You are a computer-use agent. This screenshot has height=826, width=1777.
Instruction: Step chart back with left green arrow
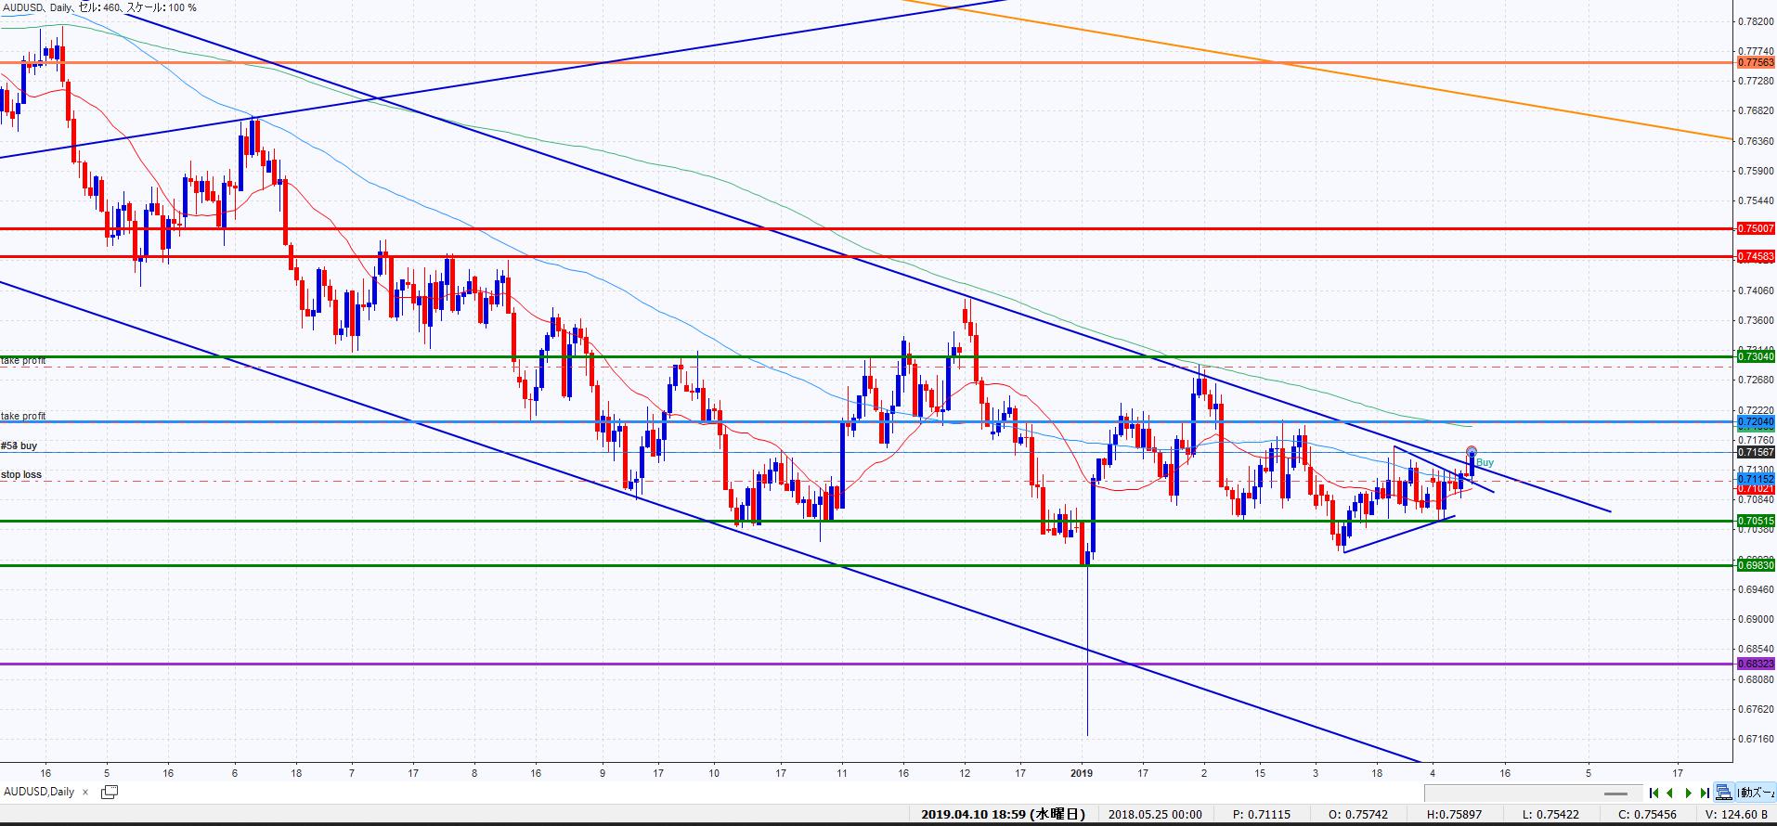click(x=1670, y=793)
